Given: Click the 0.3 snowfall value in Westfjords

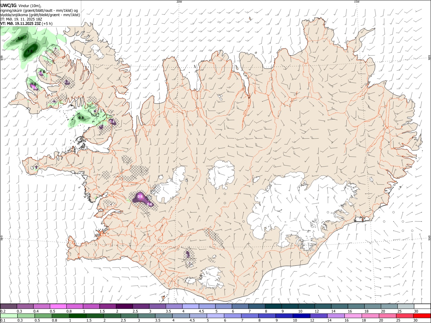Looking at the screenshot, I should (x=67, y=82).
